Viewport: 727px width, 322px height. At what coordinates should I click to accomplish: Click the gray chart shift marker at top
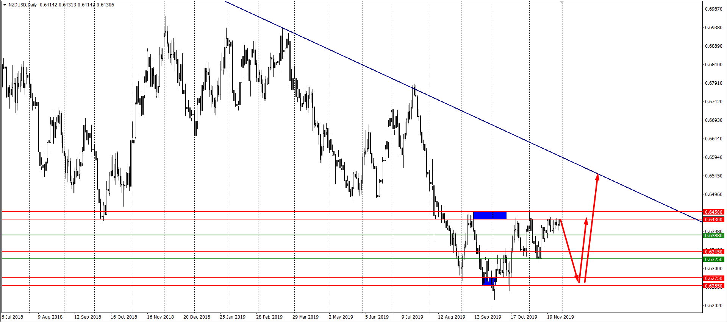[x=561, y=2]
